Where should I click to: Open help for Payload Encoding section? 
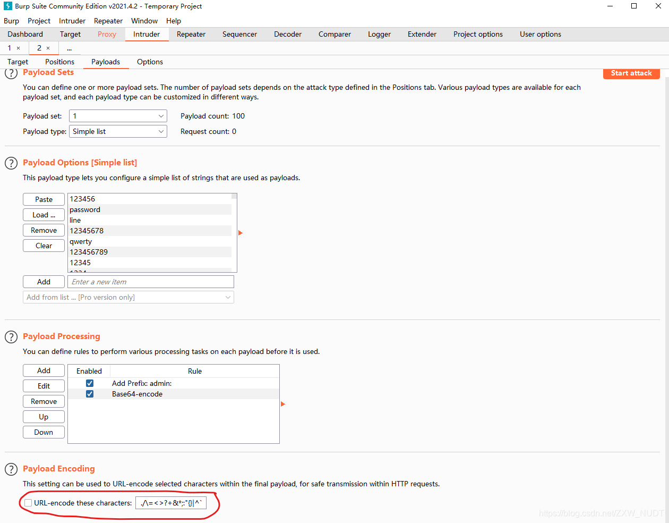[x=11, y=469]
